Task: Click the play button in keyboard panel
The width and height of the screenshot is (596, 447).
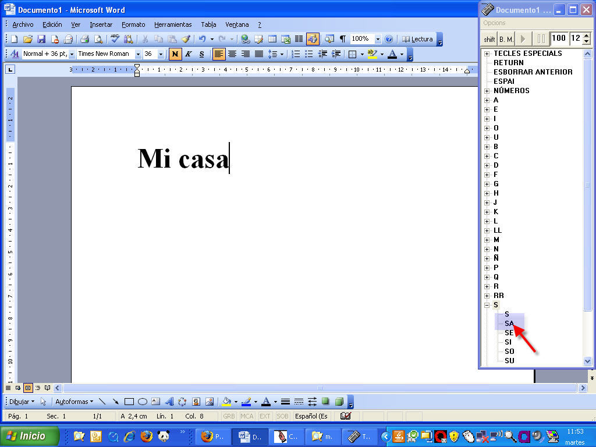Action: pyautogui.click(x=523, y=39)
